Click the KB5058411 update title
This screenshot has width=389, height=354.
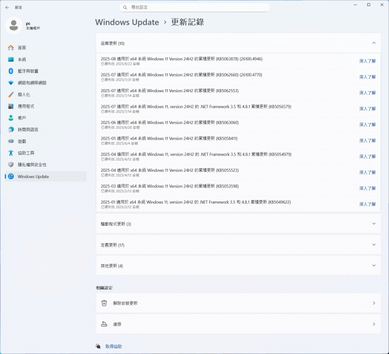pyautogui.click(x=169, y=138)
